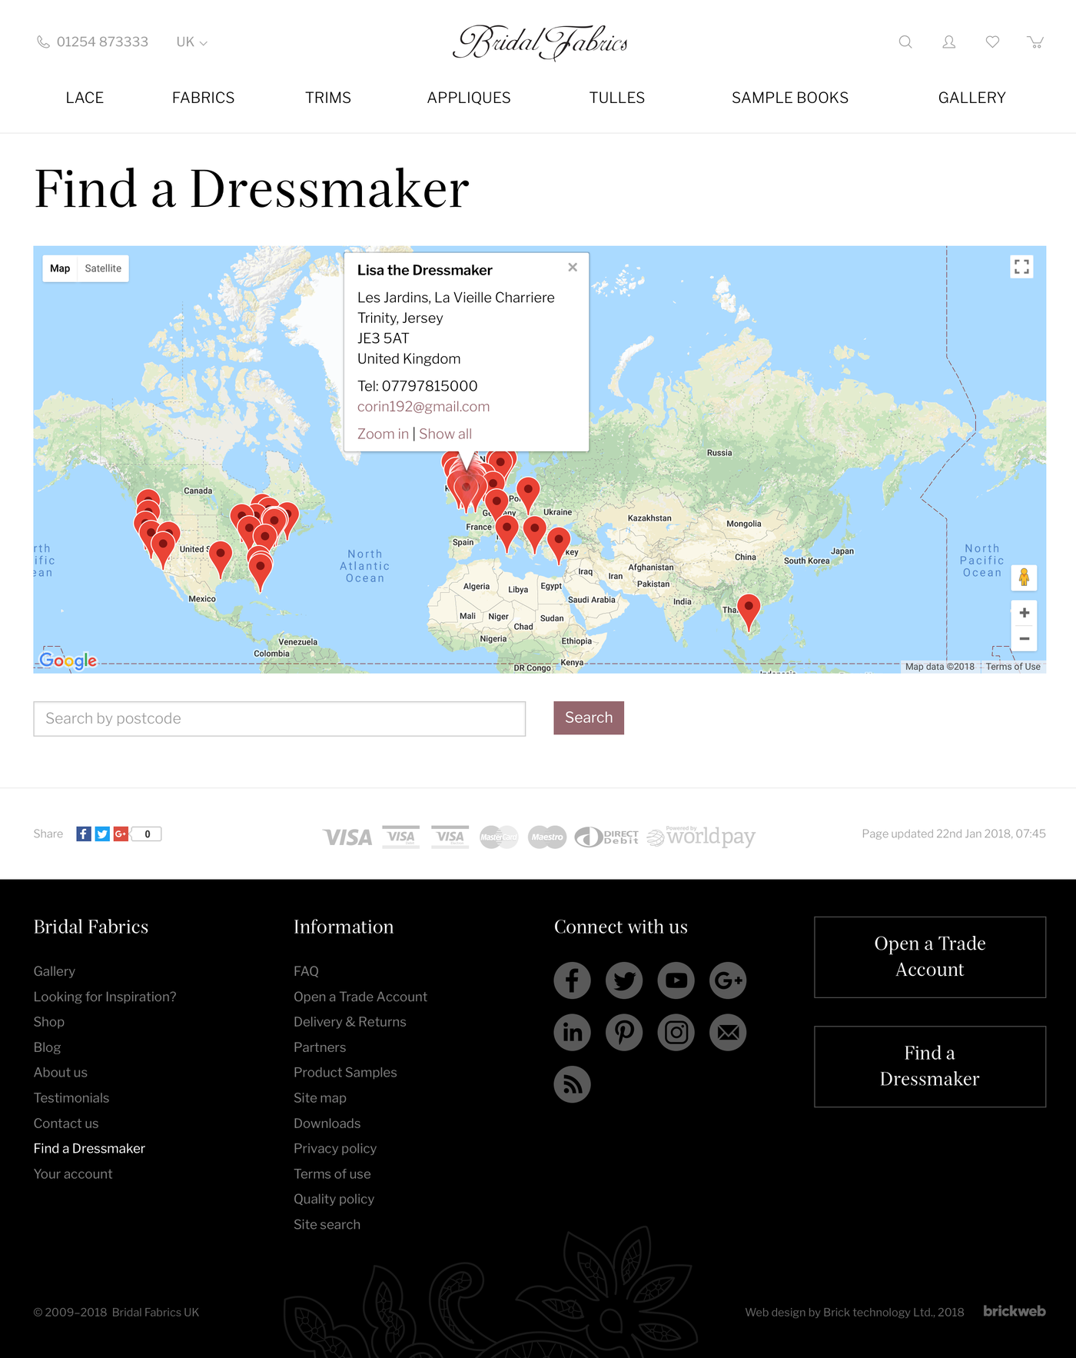Close the Lisa the Dressmaker popup
Viewport: 1076px width, 1358px height.
point(573,268)
